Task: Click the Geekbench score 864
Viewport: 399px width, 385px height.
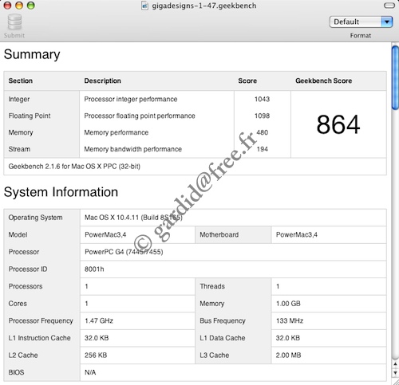Action: click(x=338, y=124)
